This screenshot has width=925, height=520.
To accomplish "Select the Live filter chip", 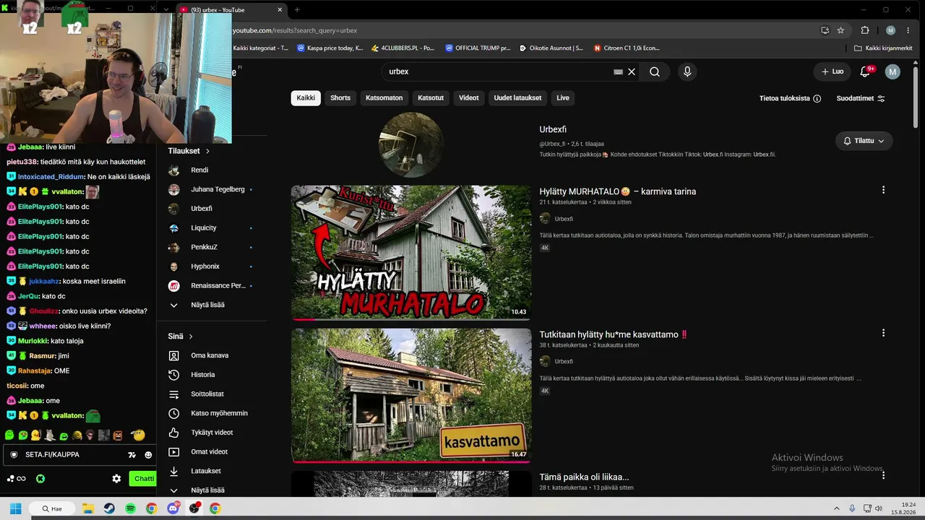I will coord(563,98).
